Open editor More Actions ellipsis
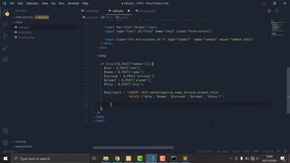Screen dimensions: 290x163 284,11
